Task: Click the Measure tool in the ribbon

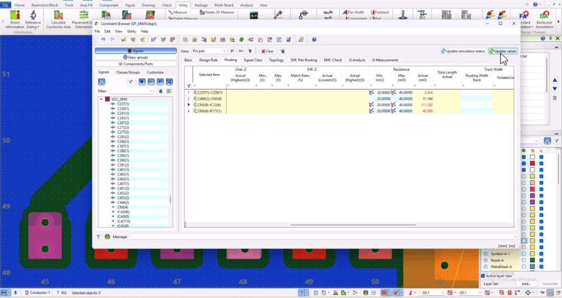Action: pos(178,12)
